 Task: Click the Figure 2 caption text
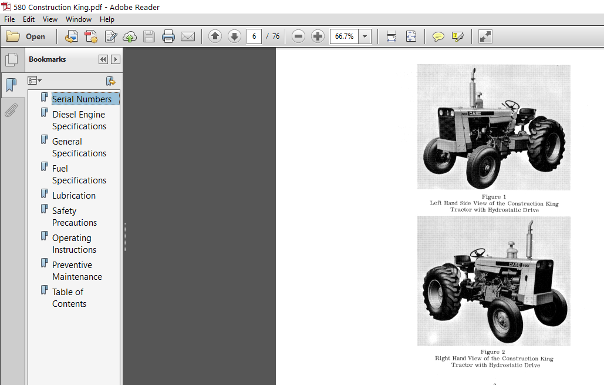tap(494, 359)
